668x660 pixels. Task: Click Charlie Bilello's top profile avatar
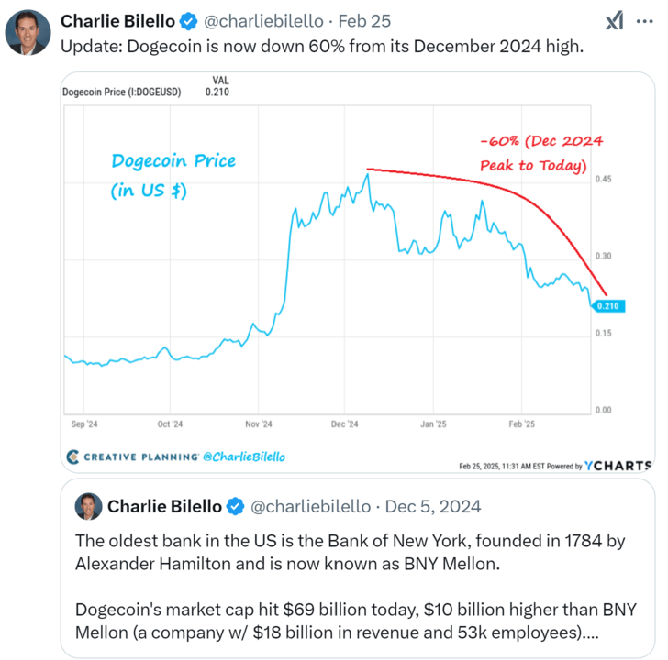click(x=28, y=35)
